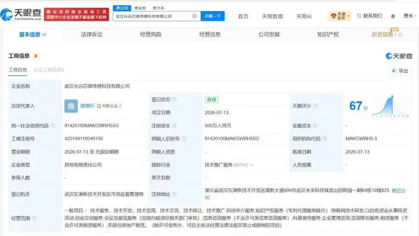419x236 pixels.
Task: Select the 历史工商信息 sub-tab
Action: click(49, 70)
